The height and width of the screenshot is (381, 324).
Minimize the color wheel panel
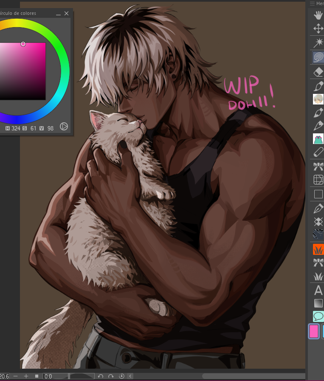coord(58,14)
